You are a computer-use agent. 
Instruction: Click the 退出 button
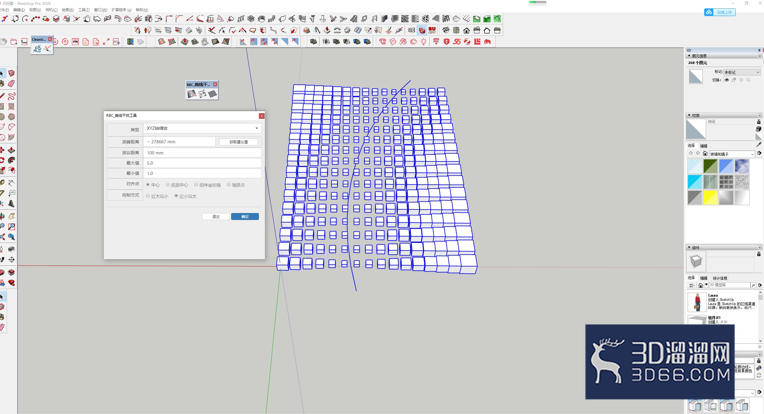point(216,216)
